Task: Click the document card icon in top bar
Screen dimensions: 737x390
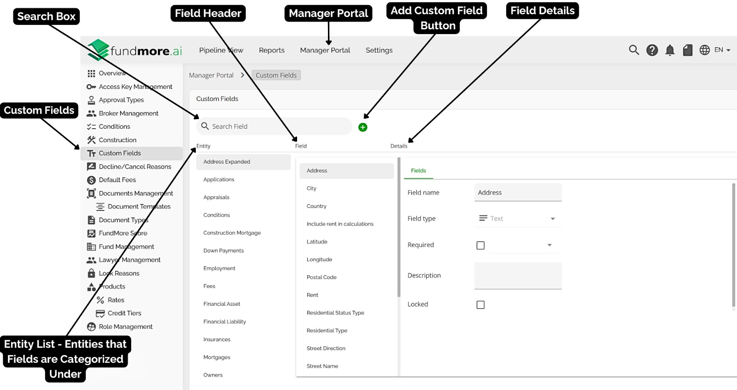Action: tap(687, 50)
